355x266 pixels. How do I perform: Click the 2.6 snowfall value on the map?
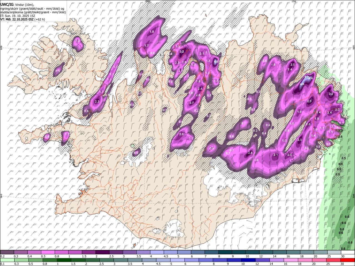tap(308, 124)
